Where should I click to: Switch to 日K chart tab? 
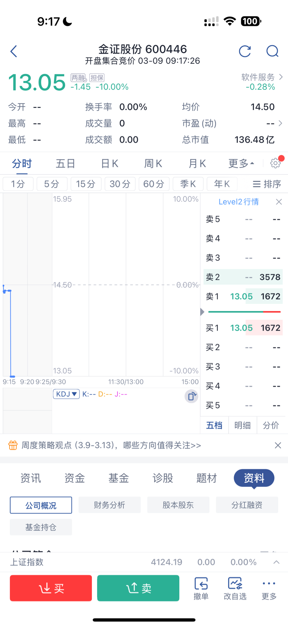coord(109,163)
